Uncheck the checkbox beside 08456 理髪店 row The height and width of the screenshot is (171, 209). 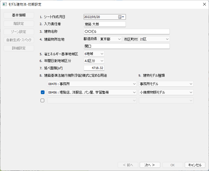[x=43, y=92]
